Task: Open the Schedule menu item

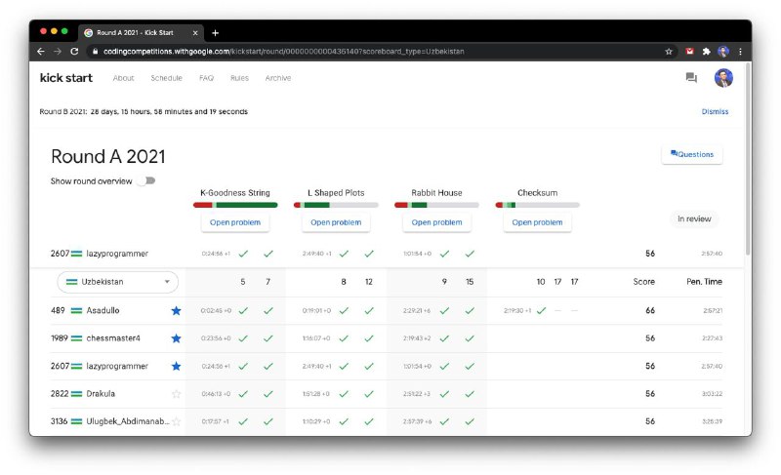Action: click(x=166, y=78)
